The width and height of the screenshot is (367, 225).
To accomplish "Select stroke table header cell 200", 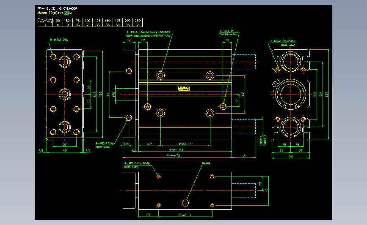I will [127, 21].
